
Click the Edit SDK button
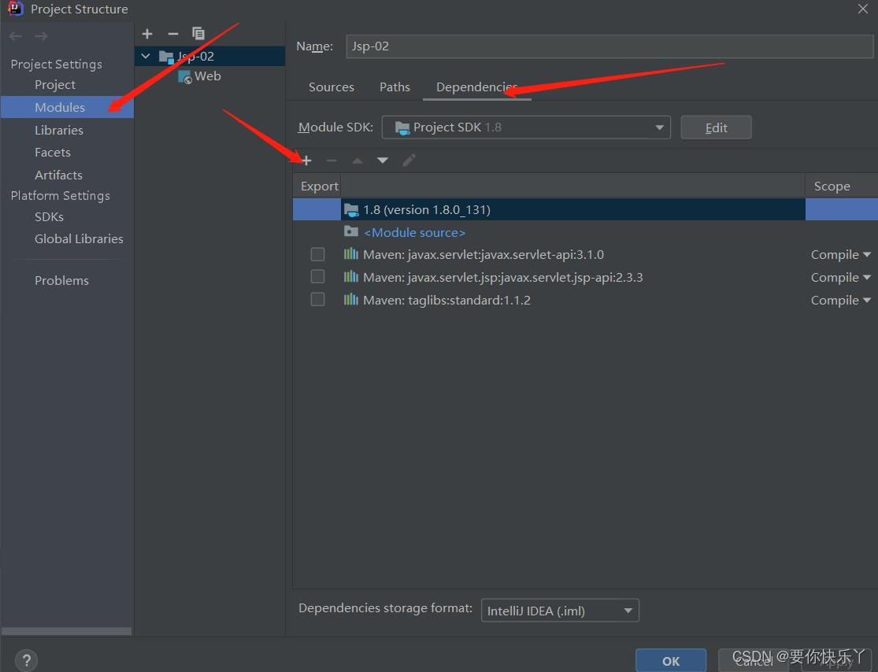716,127
